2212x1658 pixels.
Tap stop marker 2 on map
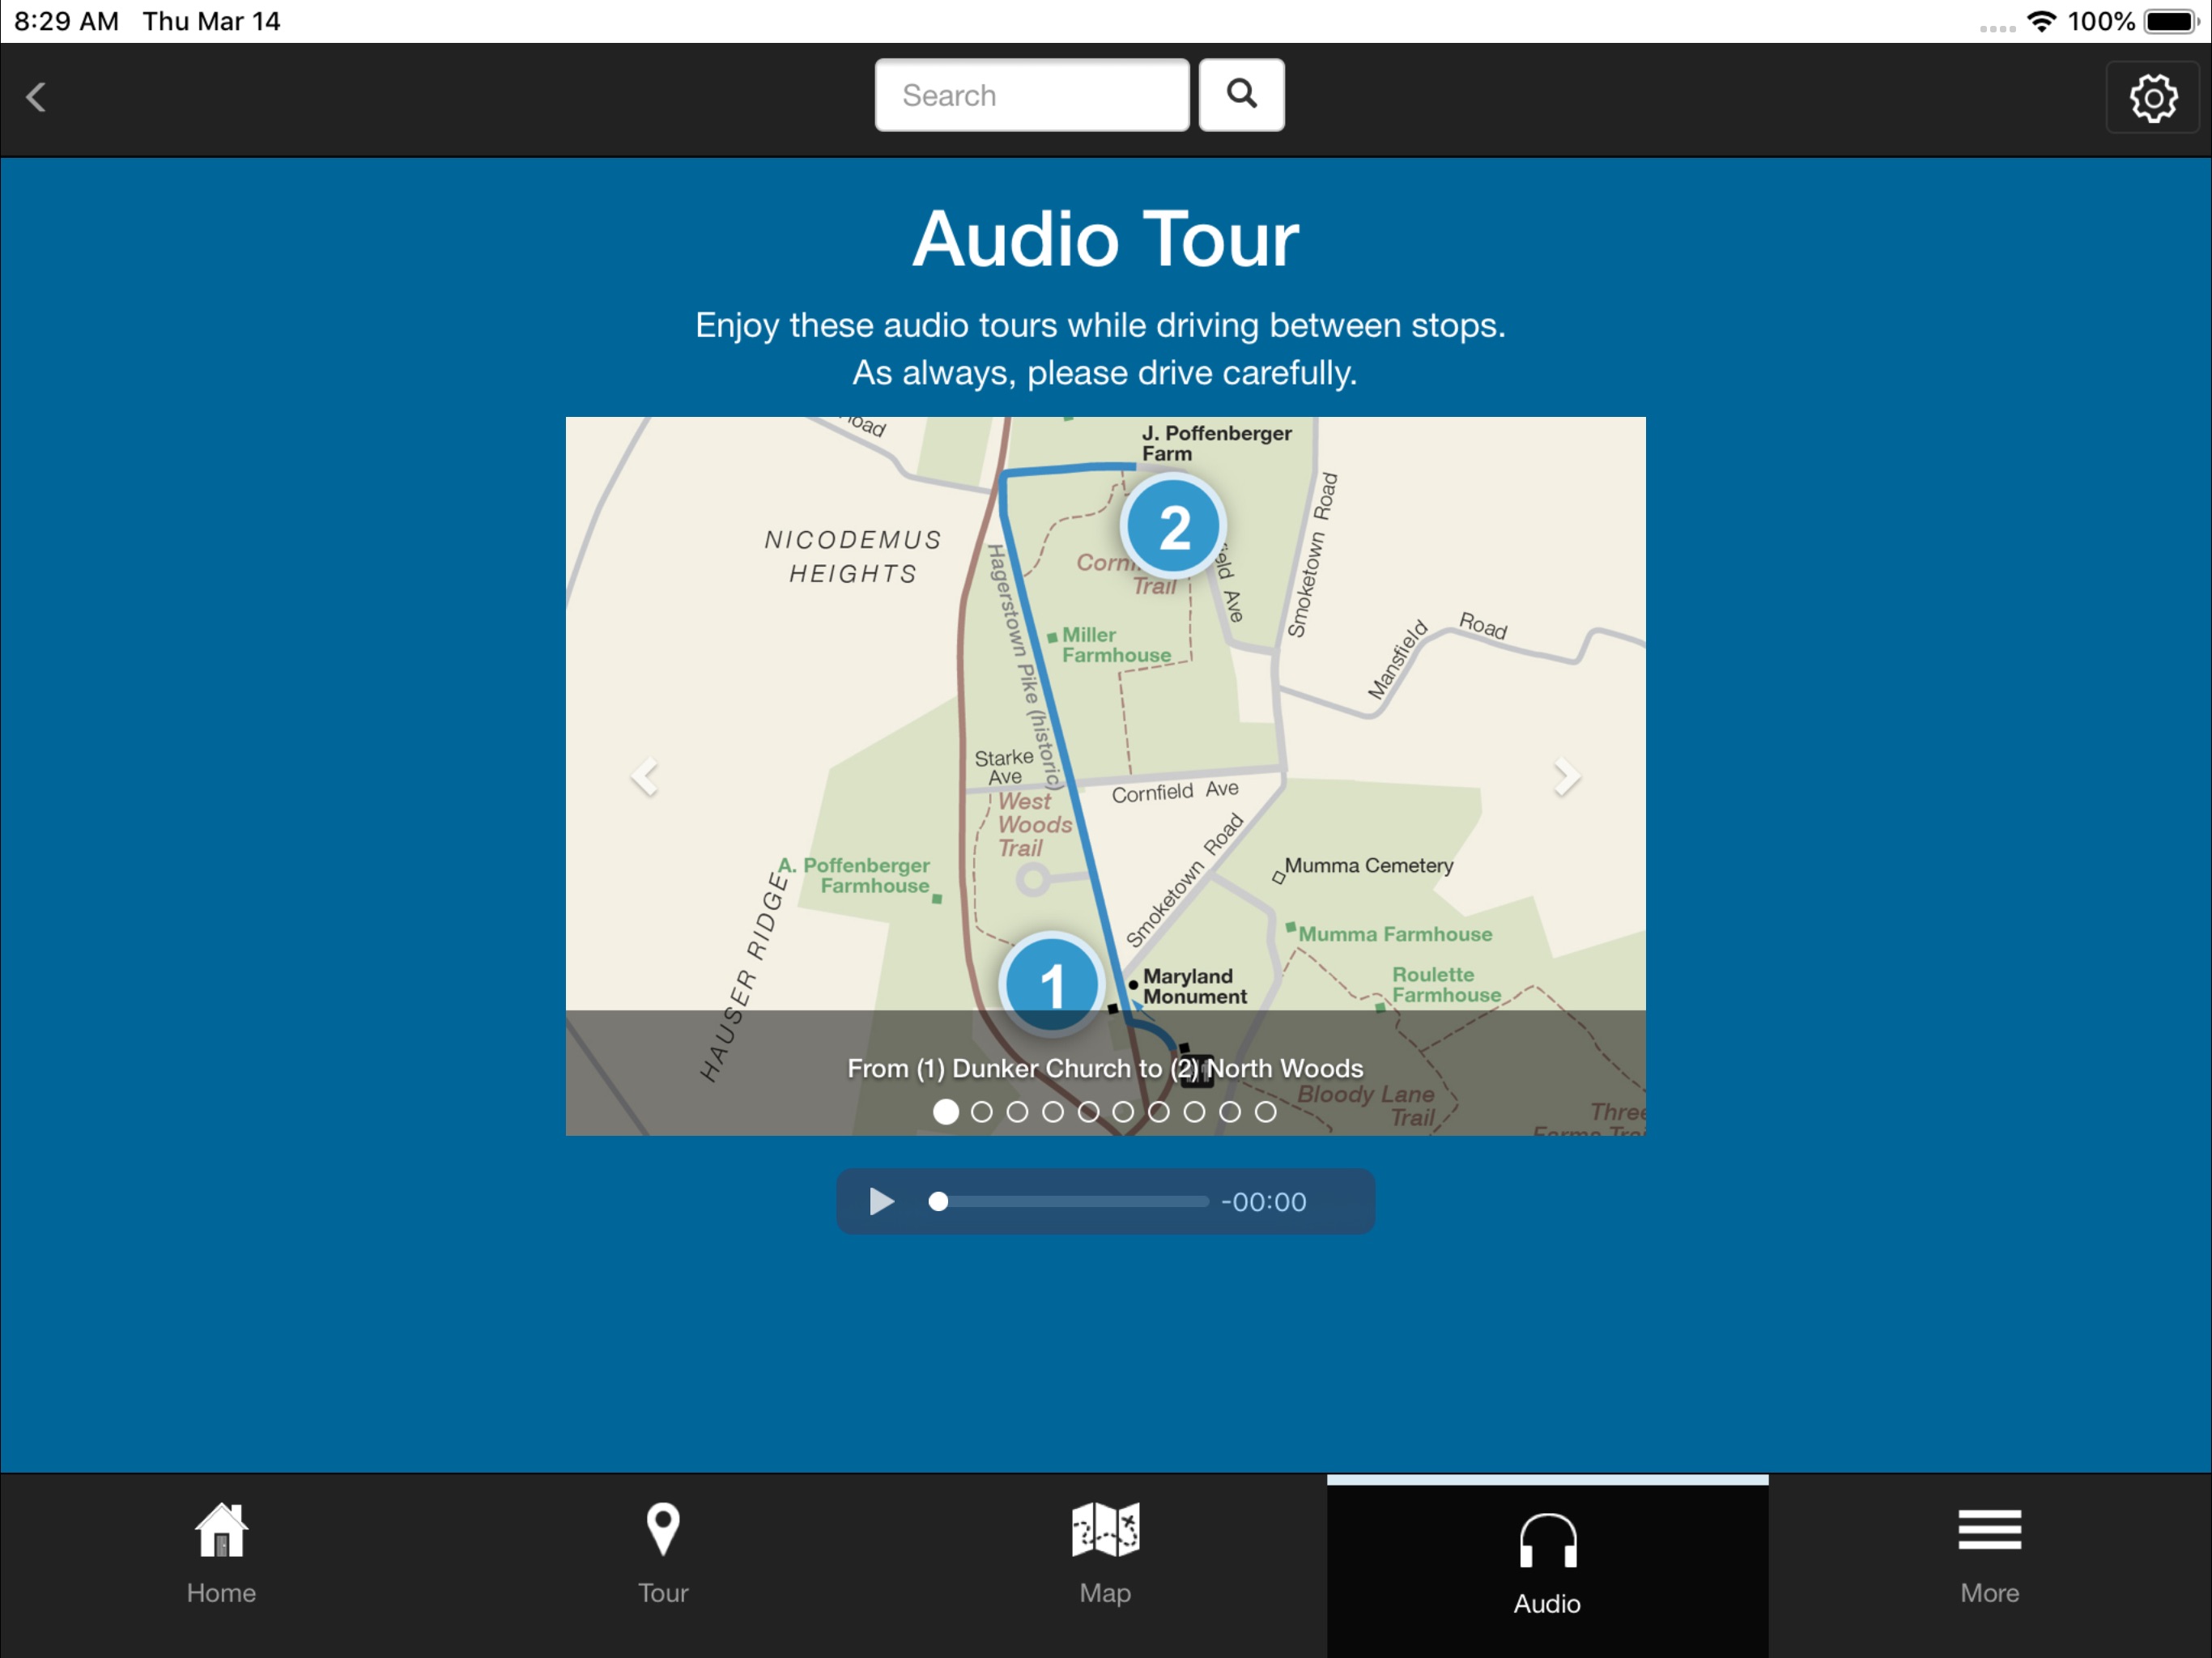pos(1173,526)
